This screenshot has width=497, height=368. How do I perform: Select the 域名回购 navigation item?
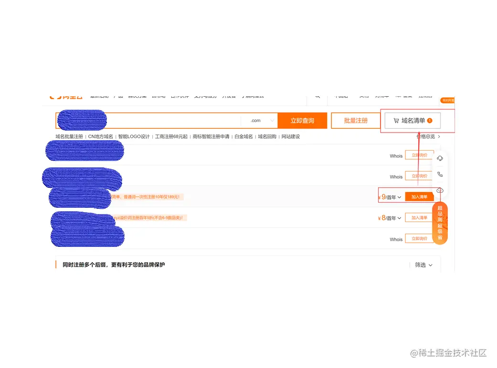coord(266,136)
